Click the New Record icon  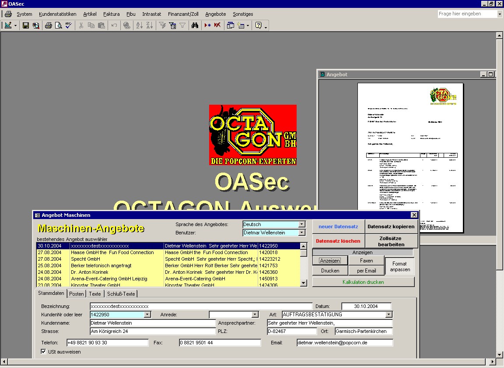(x=208, y=25)
